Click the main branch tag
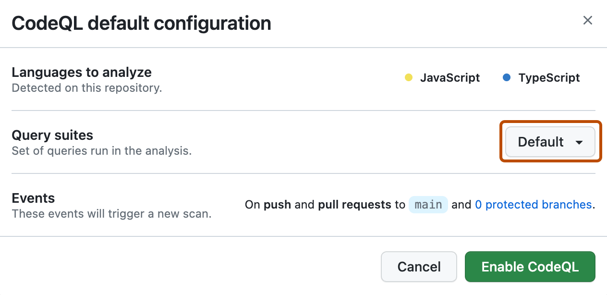Screen dimensions: 607x295 click(428, 205)
